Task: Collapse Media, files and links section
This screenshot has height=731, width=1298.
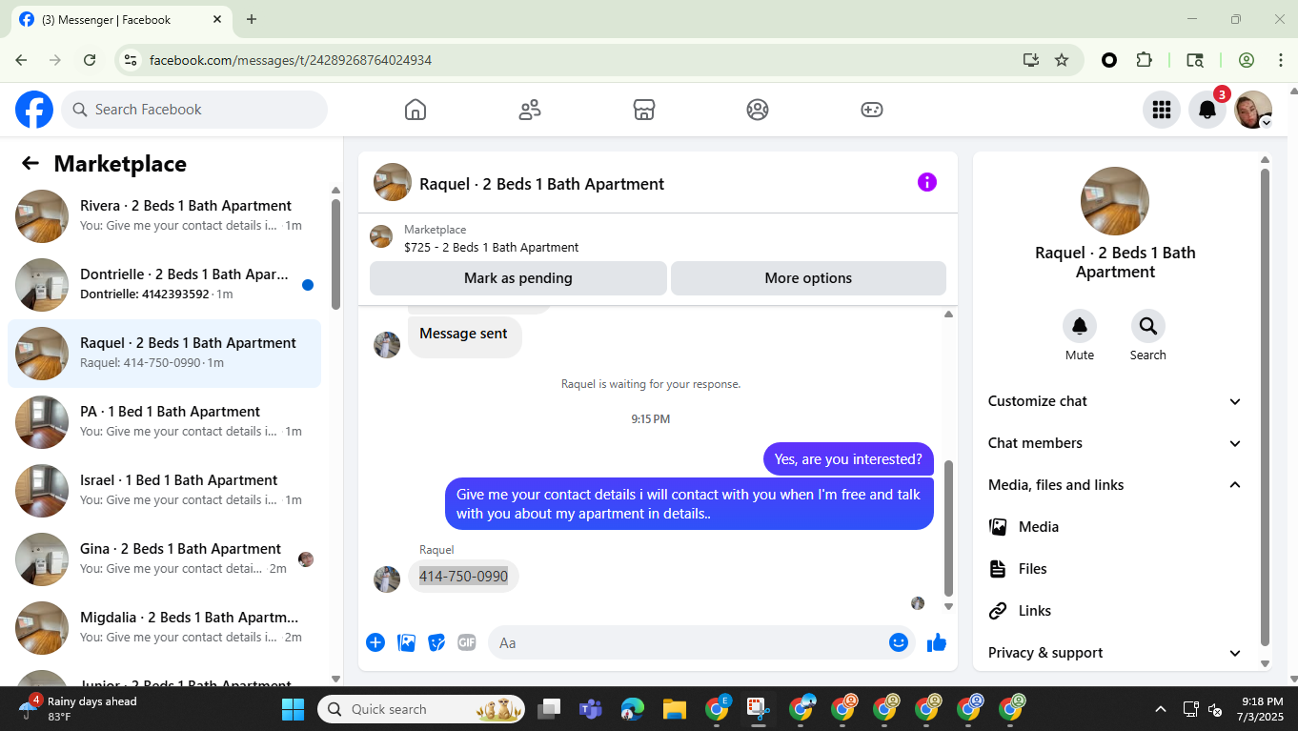Action: click(1114, 485)
